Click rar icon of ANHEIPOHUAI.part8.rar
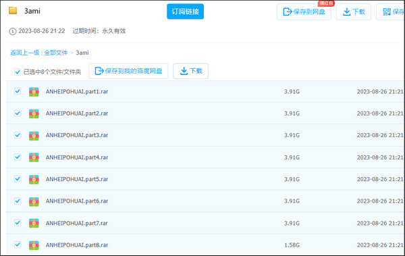 coord(34,245)
